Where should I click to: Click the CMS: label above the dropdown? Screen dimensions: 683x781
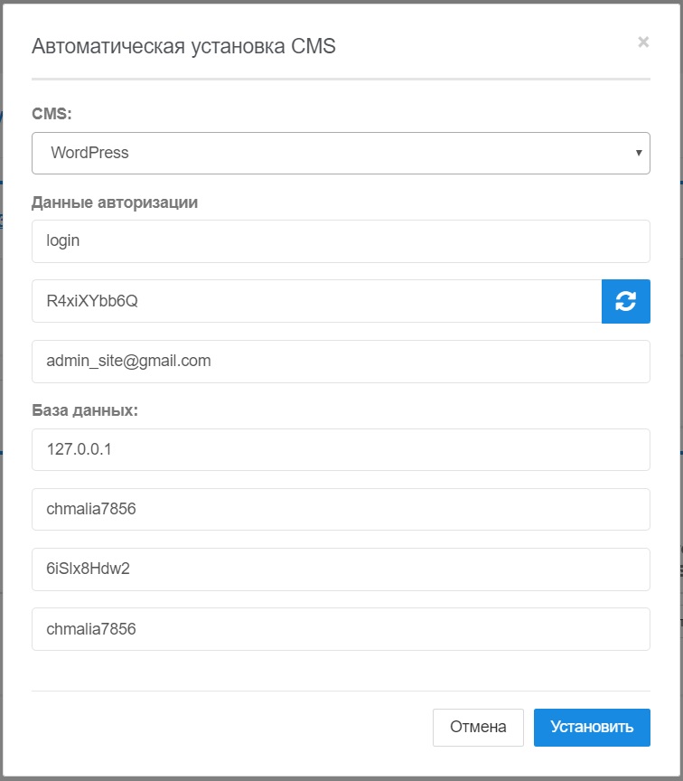tap(51, 115)
